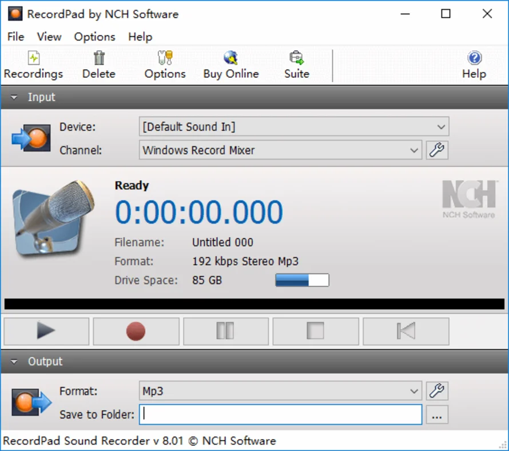Open the Device dropdown showing Default Sound In

click(x=294, y=126)
